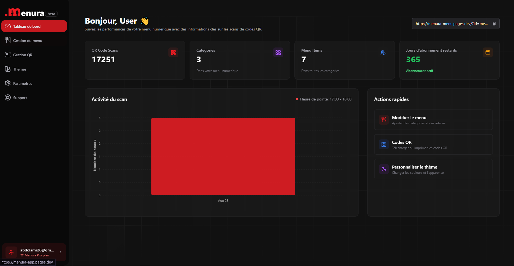
Task: Click the menu URL field
Action: [451, 24]
